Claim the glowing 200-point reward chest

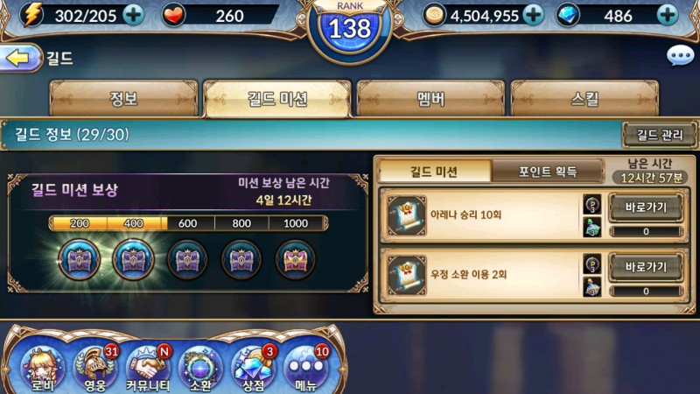[x=80, y=259]
